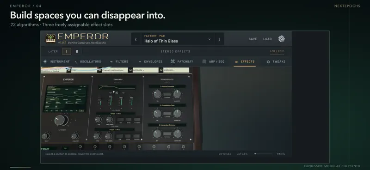Click the master volume slider beside PANIC
The image size is (370, 170).
tap(263, 154)
